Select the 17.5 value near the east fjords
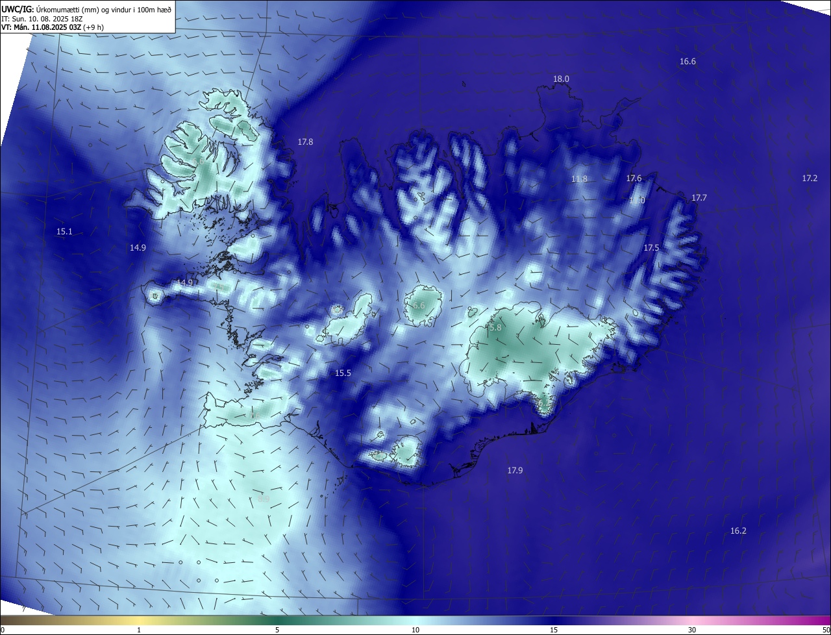 (651, 248)
